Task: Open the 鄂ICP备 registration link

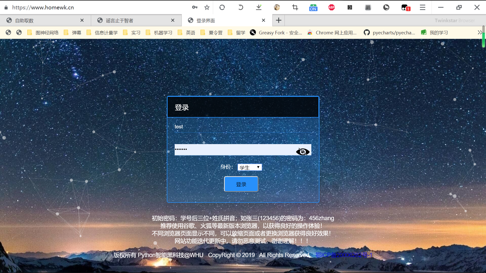Action: point(344,255)
